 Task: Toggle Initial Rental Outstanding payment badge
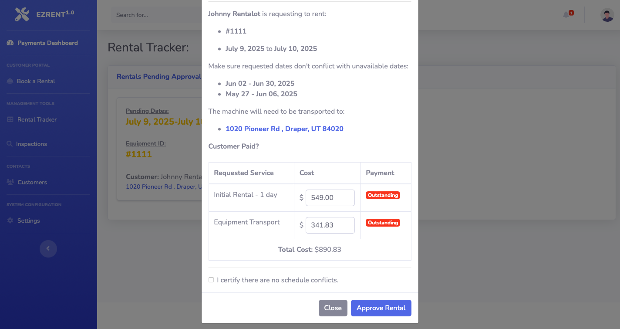tap(383, 195)
